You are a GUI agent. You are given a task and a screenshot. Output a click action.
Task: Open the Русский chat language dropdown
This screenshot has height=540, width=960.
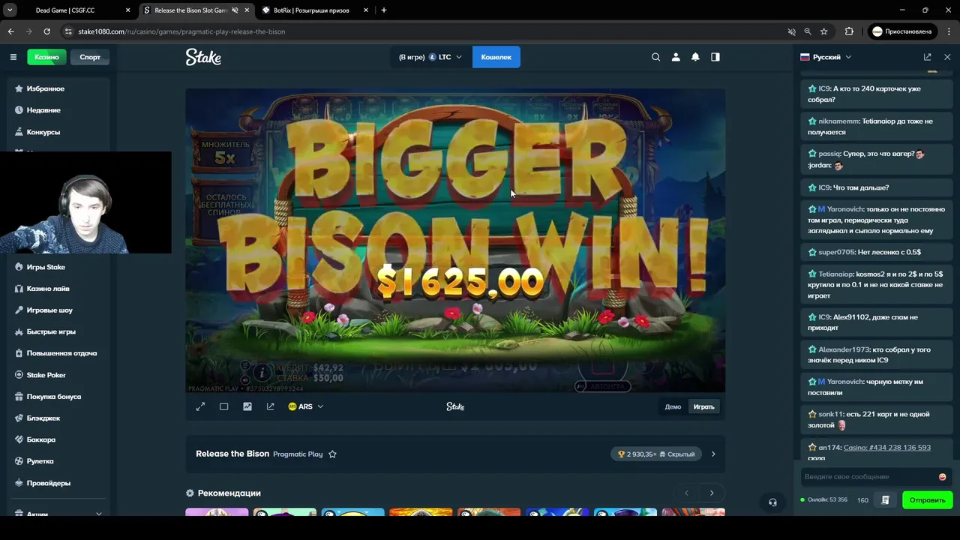[826, 57]
